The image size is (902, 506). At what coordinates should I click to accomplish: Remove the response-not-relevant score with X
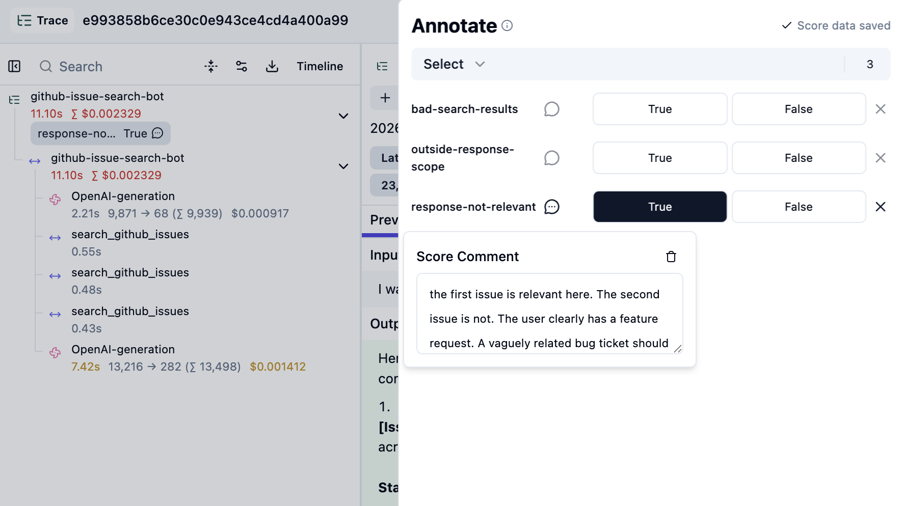click(881, 207)
